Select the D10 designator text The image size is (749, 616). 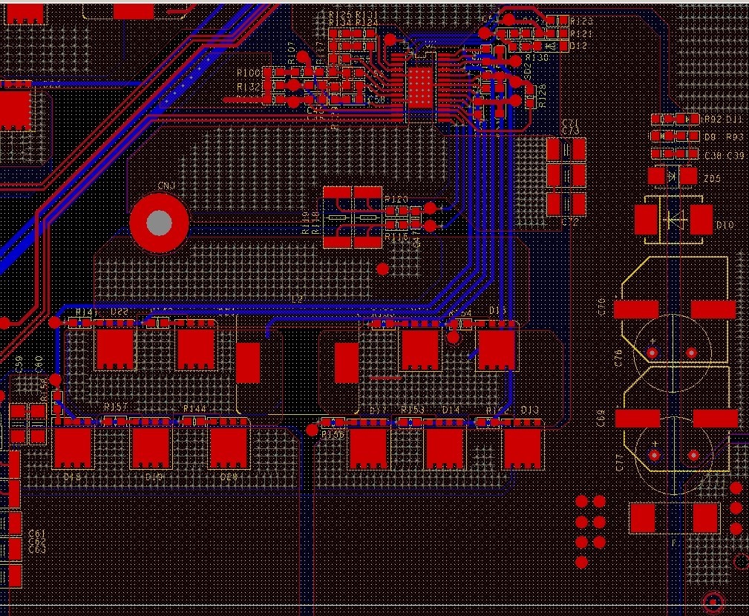tap(725, 224)
